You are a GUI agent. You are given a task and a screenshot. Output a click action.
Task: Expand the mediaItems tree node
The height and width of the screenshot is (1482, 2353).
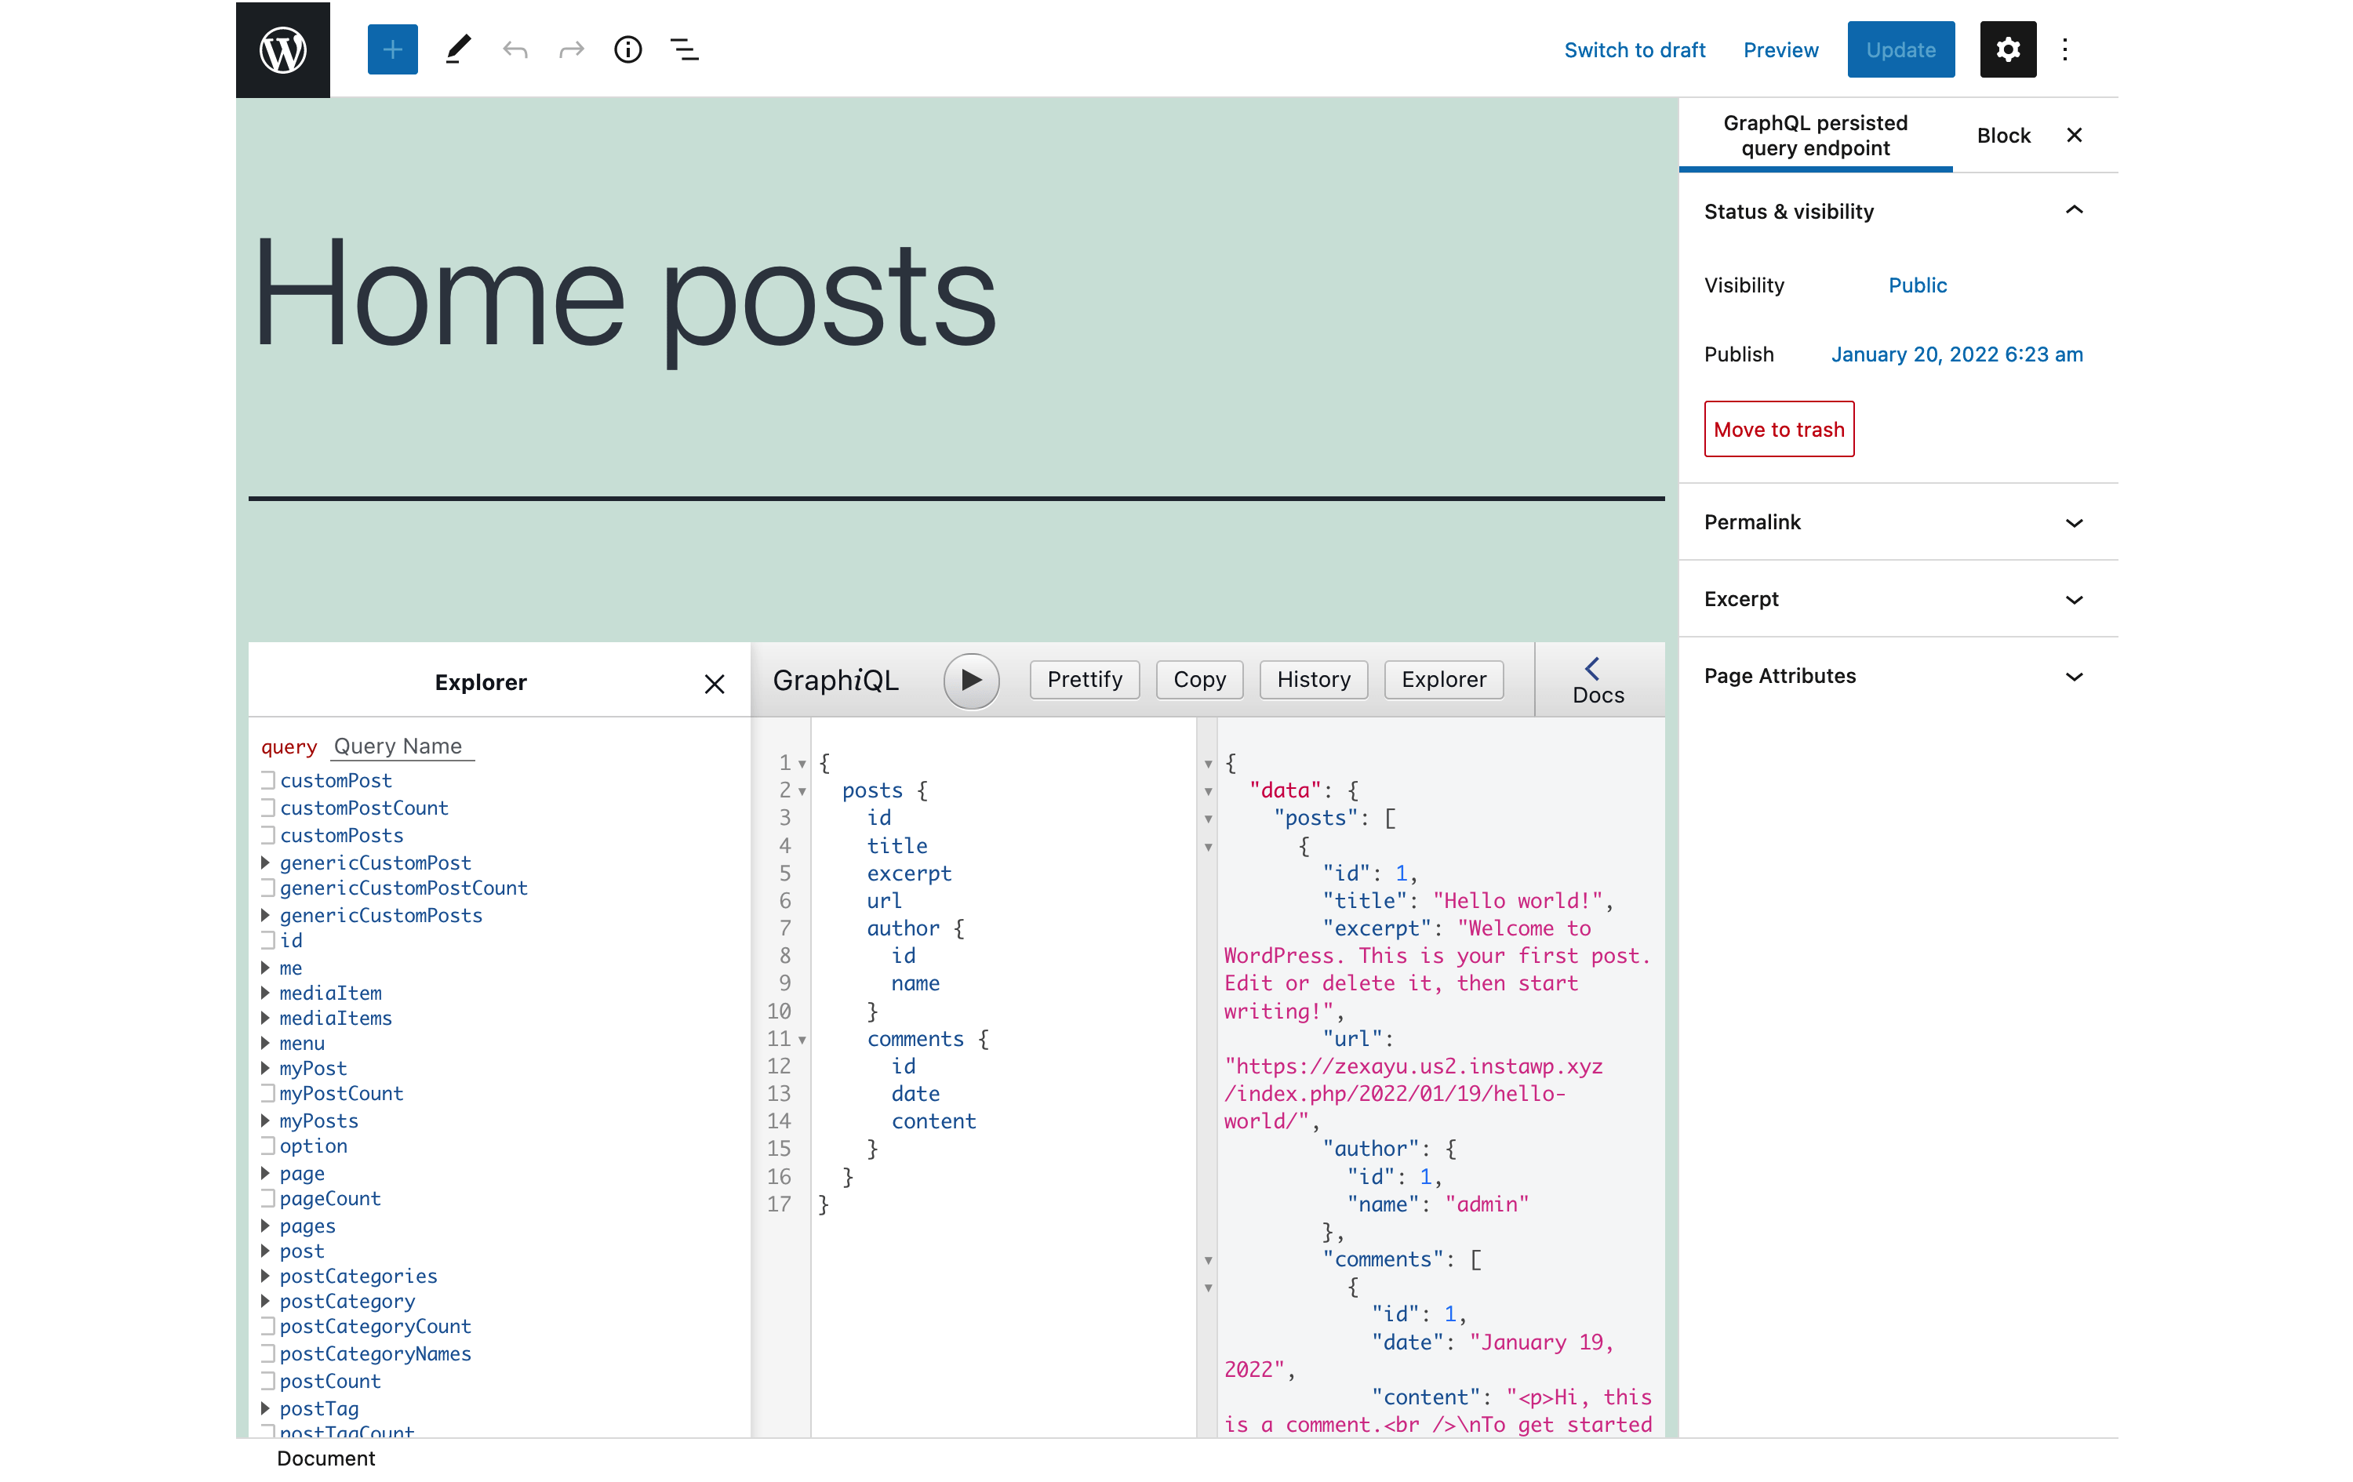click(265, 1018)
